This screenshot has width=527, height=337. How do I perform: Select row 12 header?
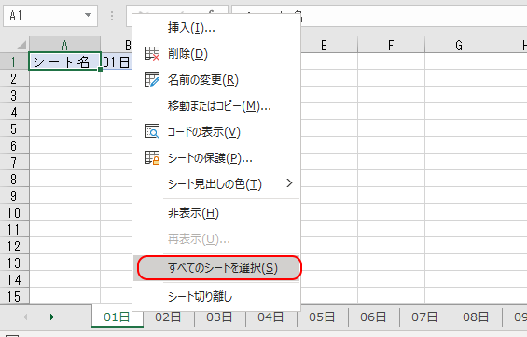[14, 246]
